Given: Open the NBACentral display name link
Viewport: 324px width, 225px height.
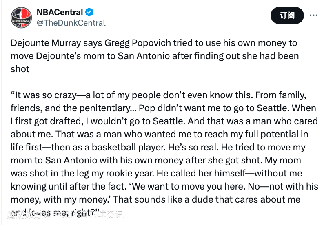Looking at the screenshot, I should point(60,12).
